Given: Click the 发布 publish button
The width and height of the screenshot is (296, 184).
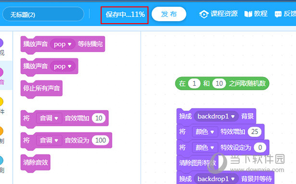Looking at the screenshot, I should (x=169, y=14).
